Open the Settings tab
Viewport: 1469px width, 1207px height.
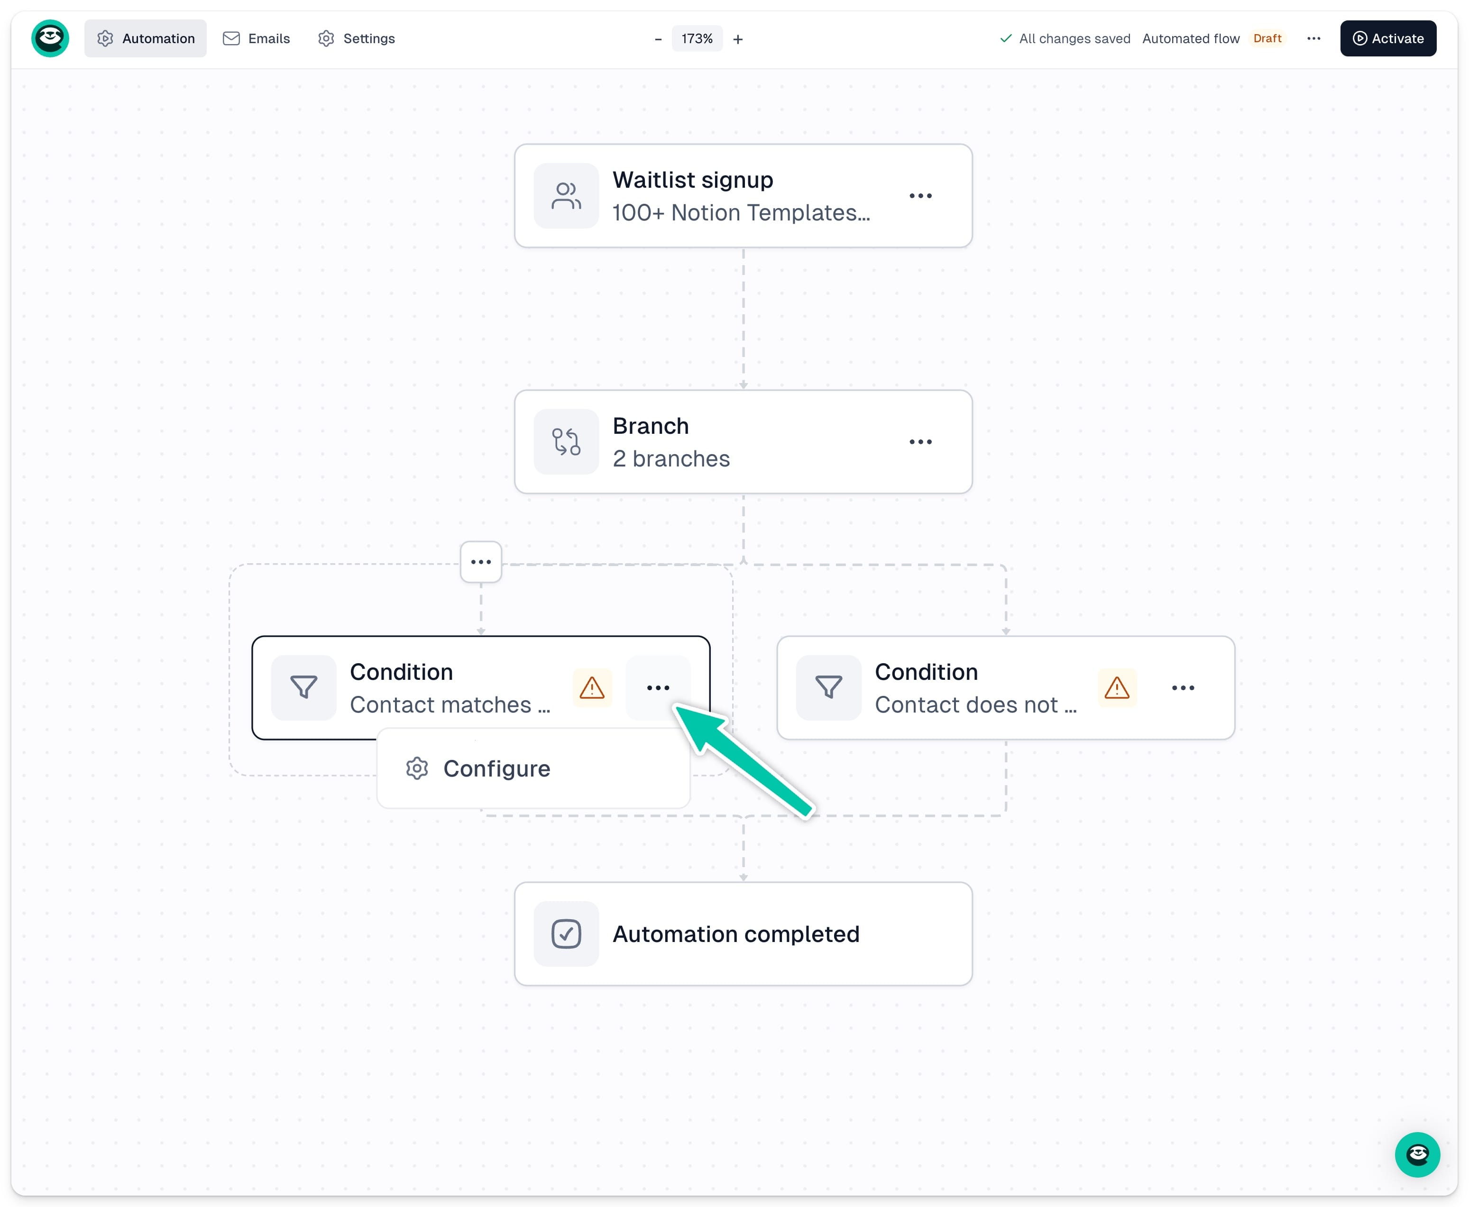click(356, 38)
